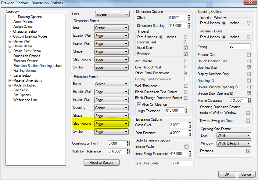The width and height of the screenshot is (258, 180).
Task: Select Assign Colors category
Action: coord(23,27)
